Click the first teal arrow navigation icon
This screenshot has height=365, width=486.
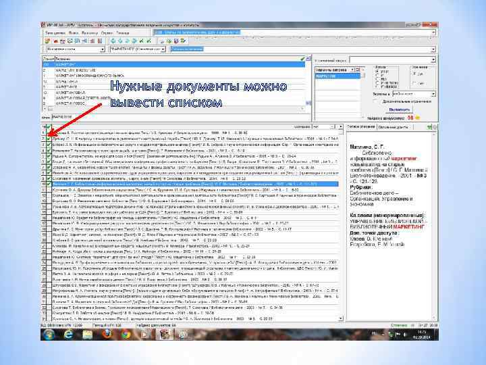pos(113,41)
